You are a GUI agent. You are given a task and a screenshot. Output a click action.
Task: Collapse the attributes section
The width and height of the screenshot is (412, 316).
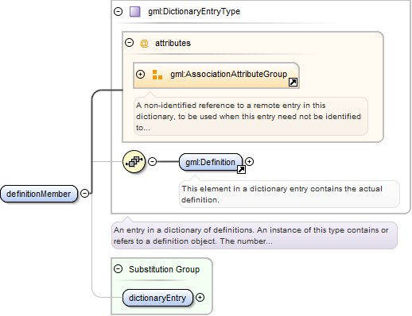click(129, 43)
